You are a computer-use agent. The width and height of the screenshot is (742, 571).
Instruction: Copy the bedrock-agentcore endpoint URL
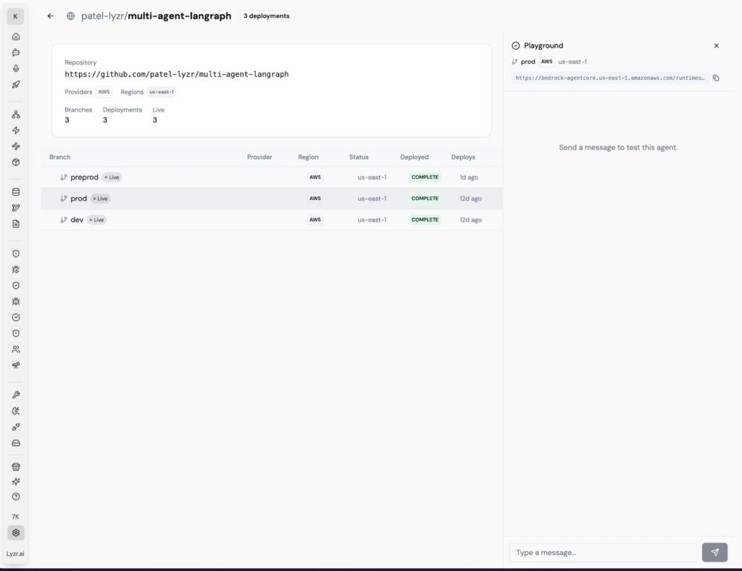(x=716, y=78)
